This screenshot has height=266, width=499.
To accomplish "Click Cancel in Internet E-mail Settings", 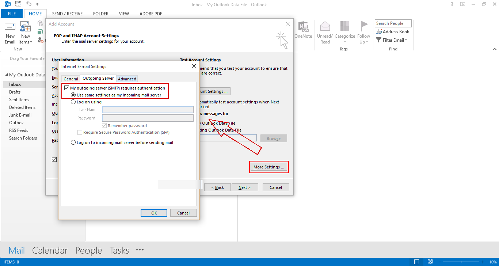I will click(183, 213).
